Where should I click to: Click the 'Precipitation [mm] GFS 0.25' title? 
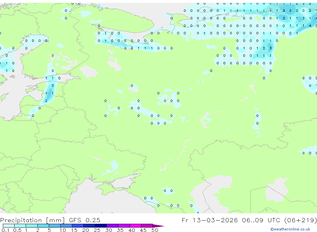50,220
